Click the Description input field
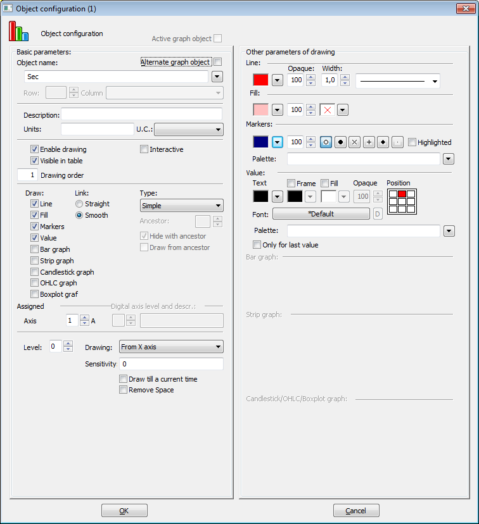 [141, 115]
